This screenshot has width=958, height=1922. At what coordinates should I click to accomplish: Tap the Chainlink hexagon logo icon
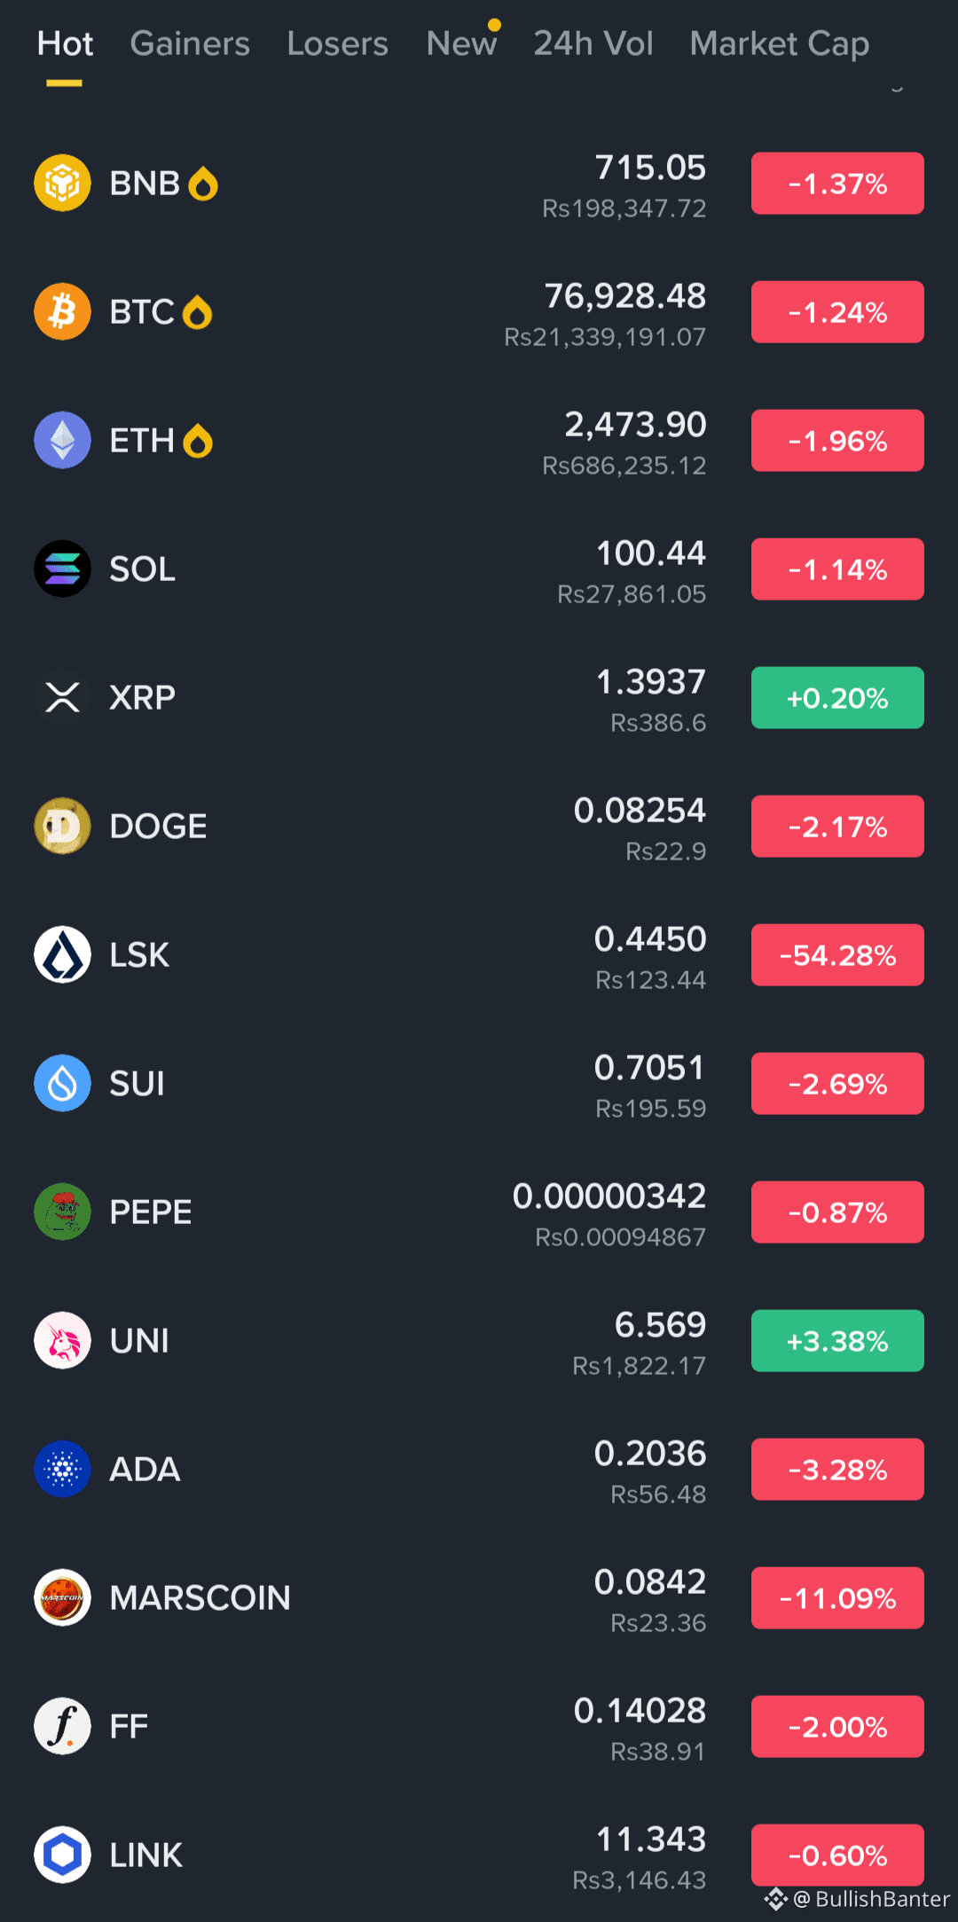tap(62, 1855)
